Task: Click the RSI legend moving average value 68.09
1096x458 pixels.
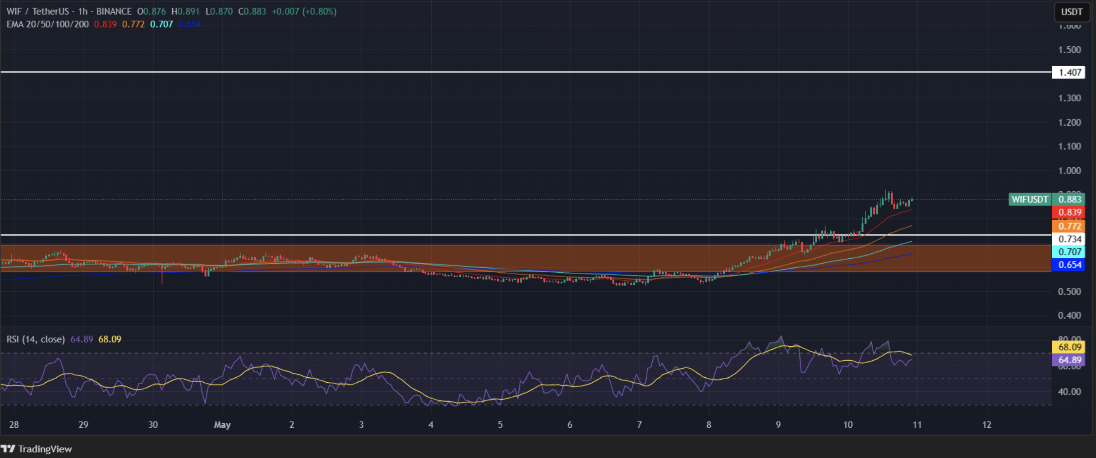Action: pos(110,339)
